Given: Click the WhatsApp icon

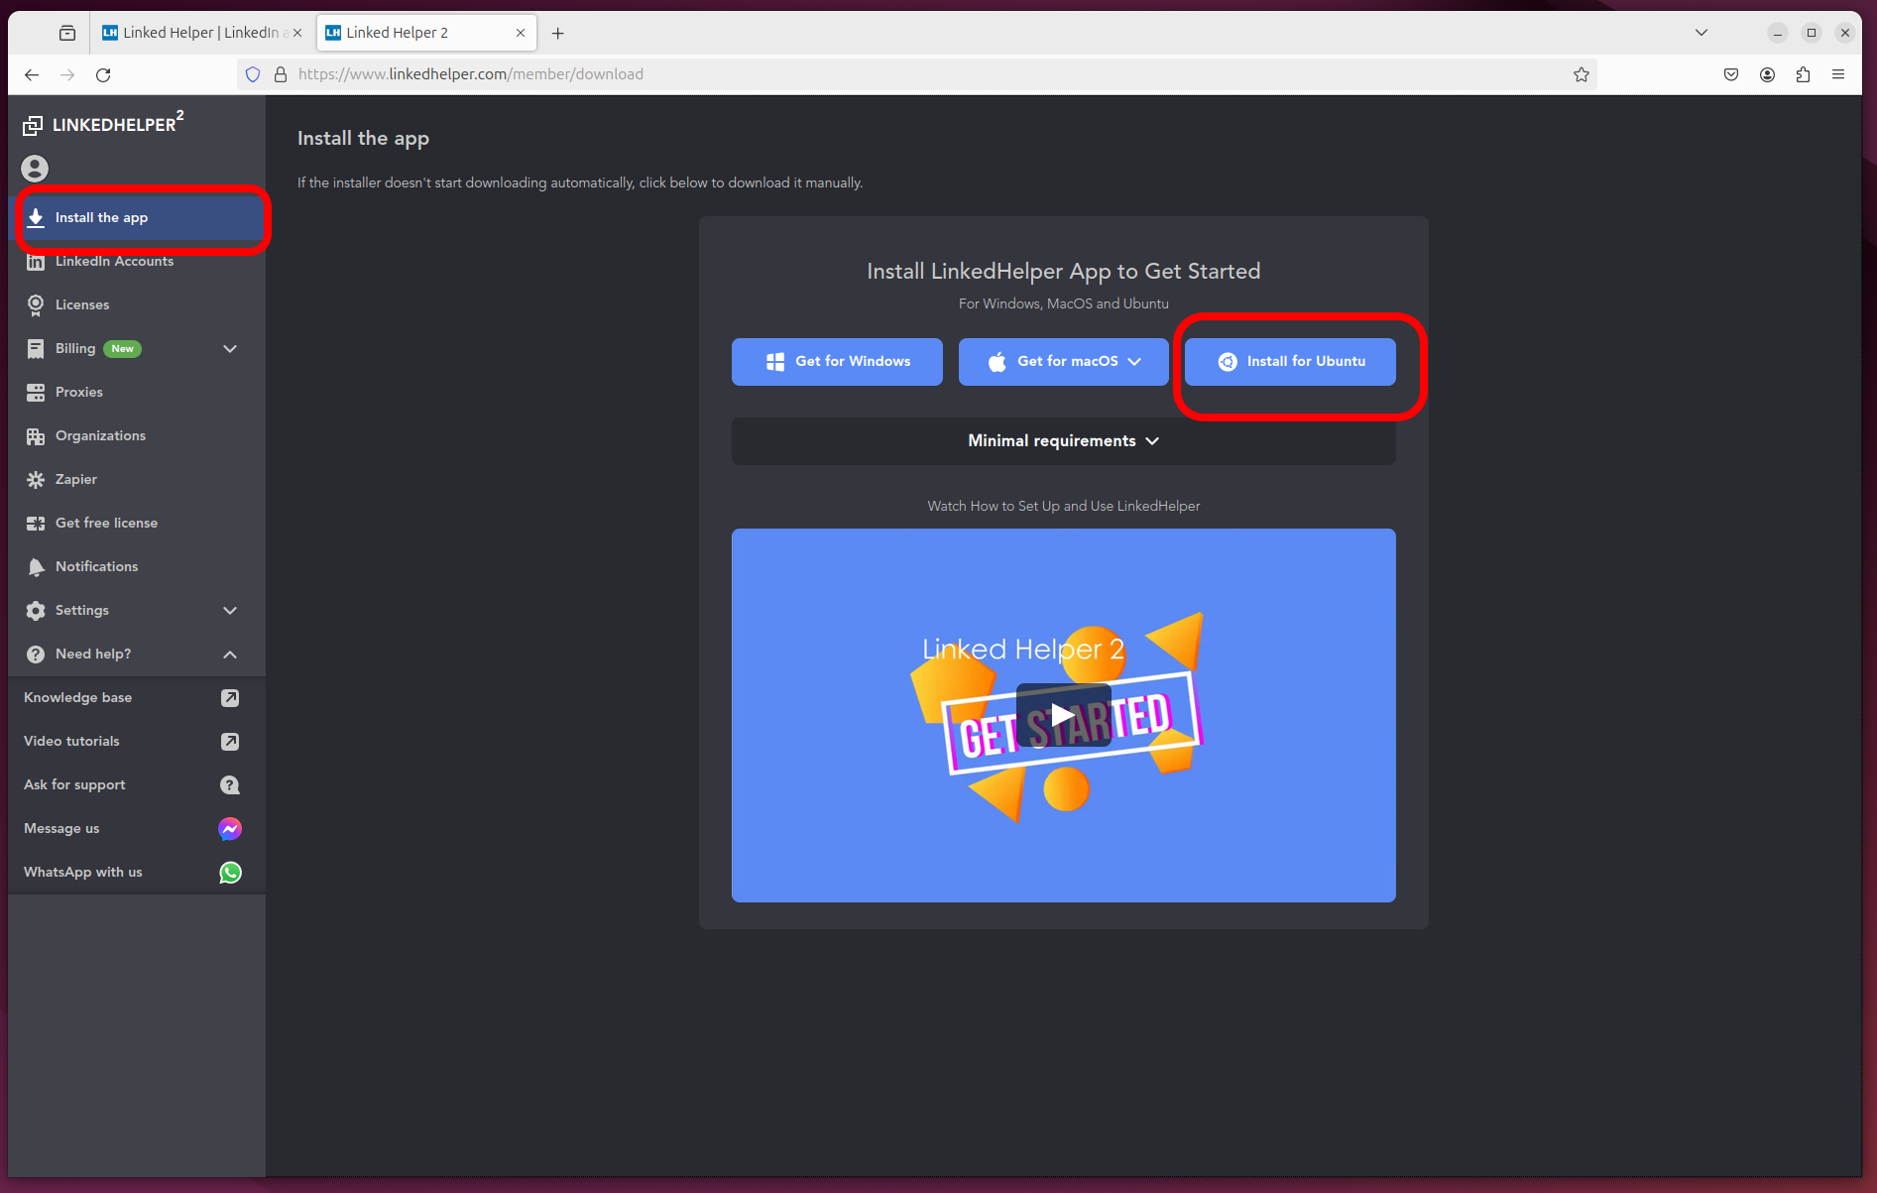Looking at the screenshot, I should [230, 873].
